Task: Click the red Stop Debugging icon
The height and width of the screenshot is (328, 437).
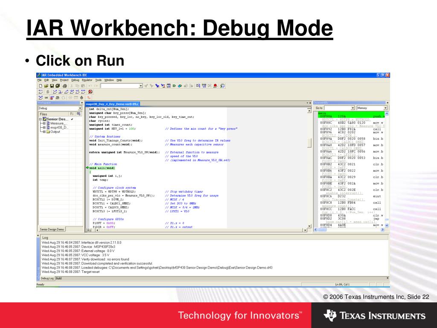Action: coord(90,92)
